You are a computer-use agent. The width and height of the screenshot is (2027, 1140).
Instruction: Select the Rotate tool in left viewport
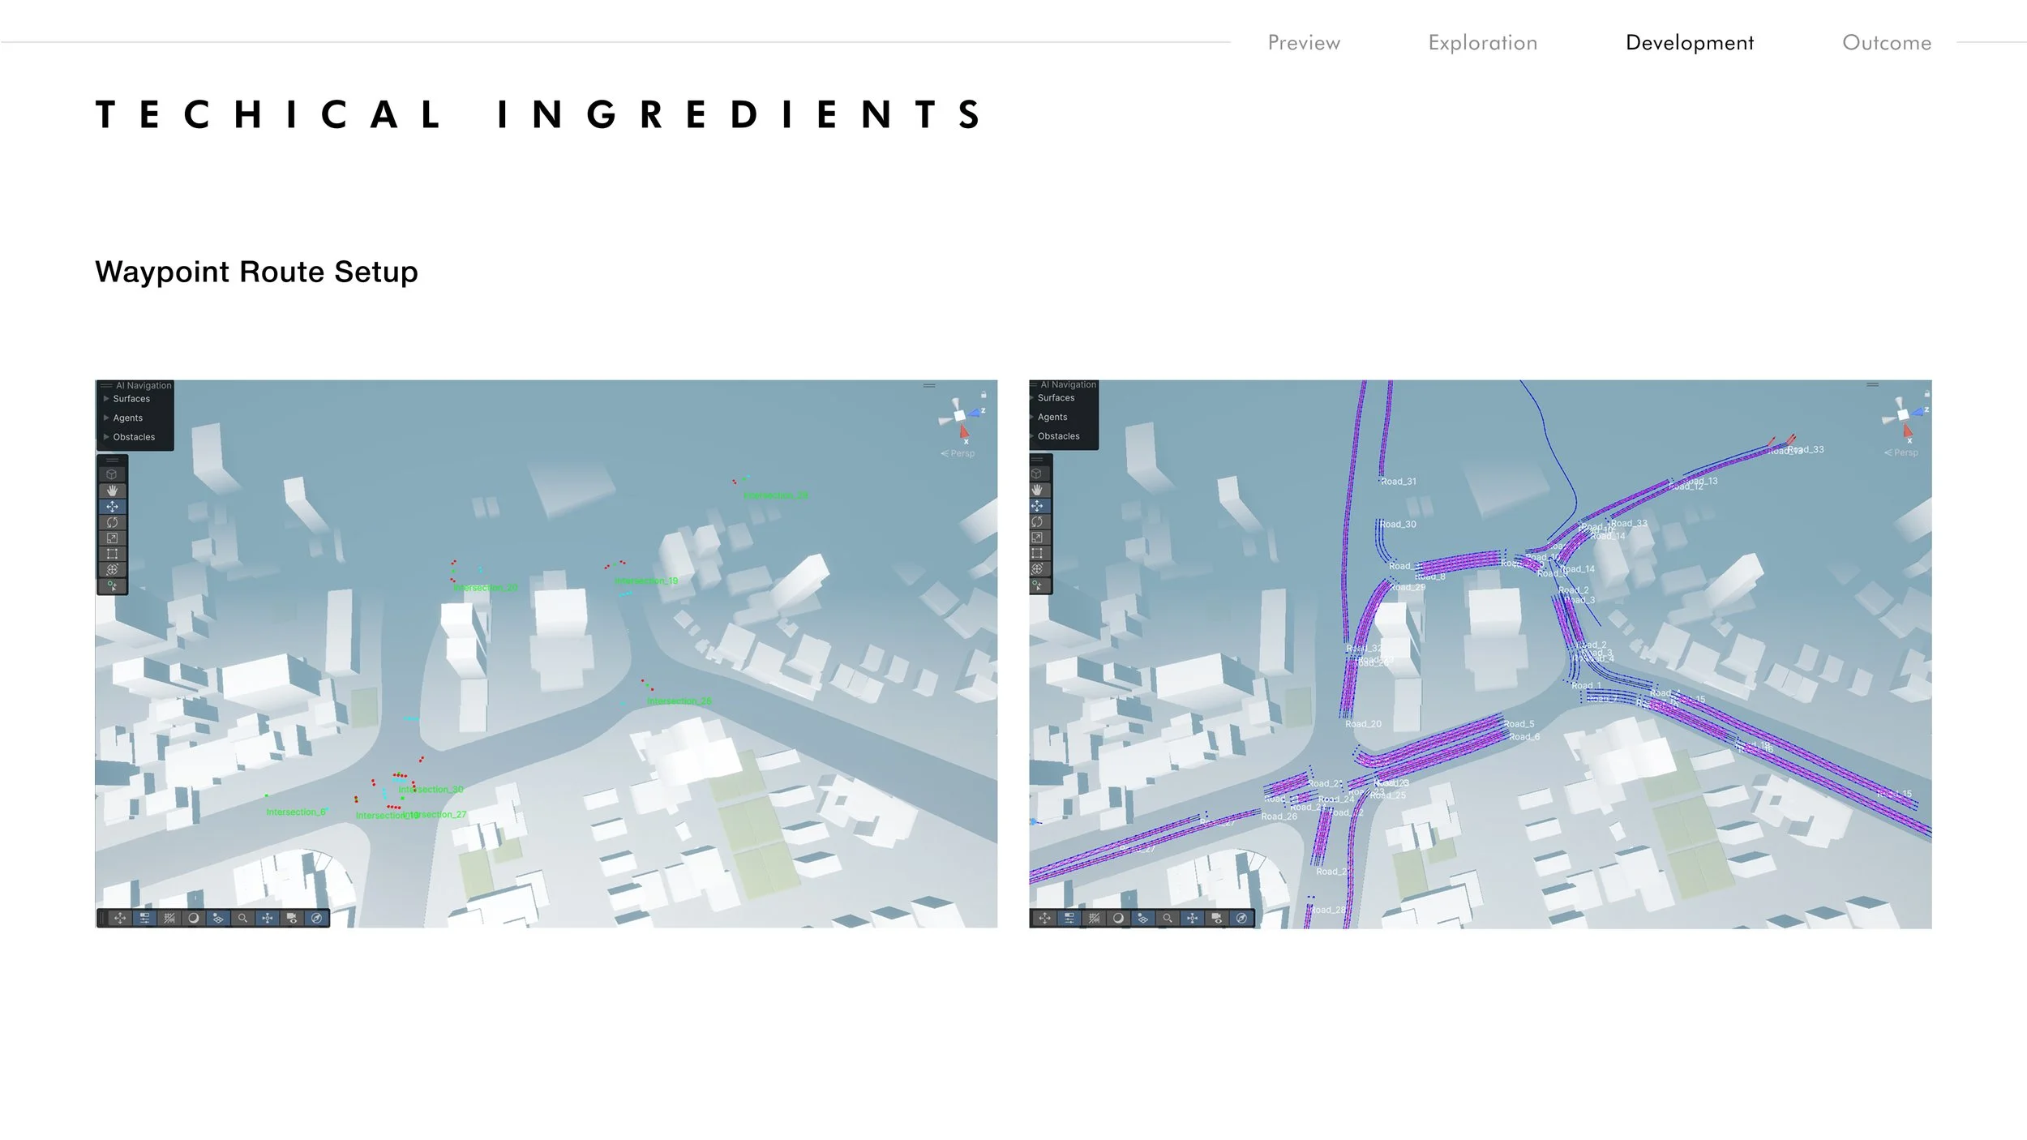112,522
